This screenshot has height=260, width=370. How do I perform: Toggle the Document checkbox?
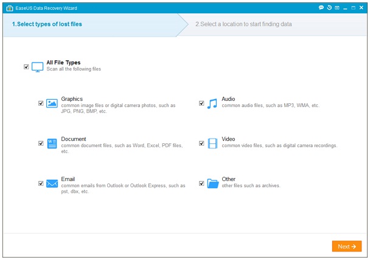(41, 143)
